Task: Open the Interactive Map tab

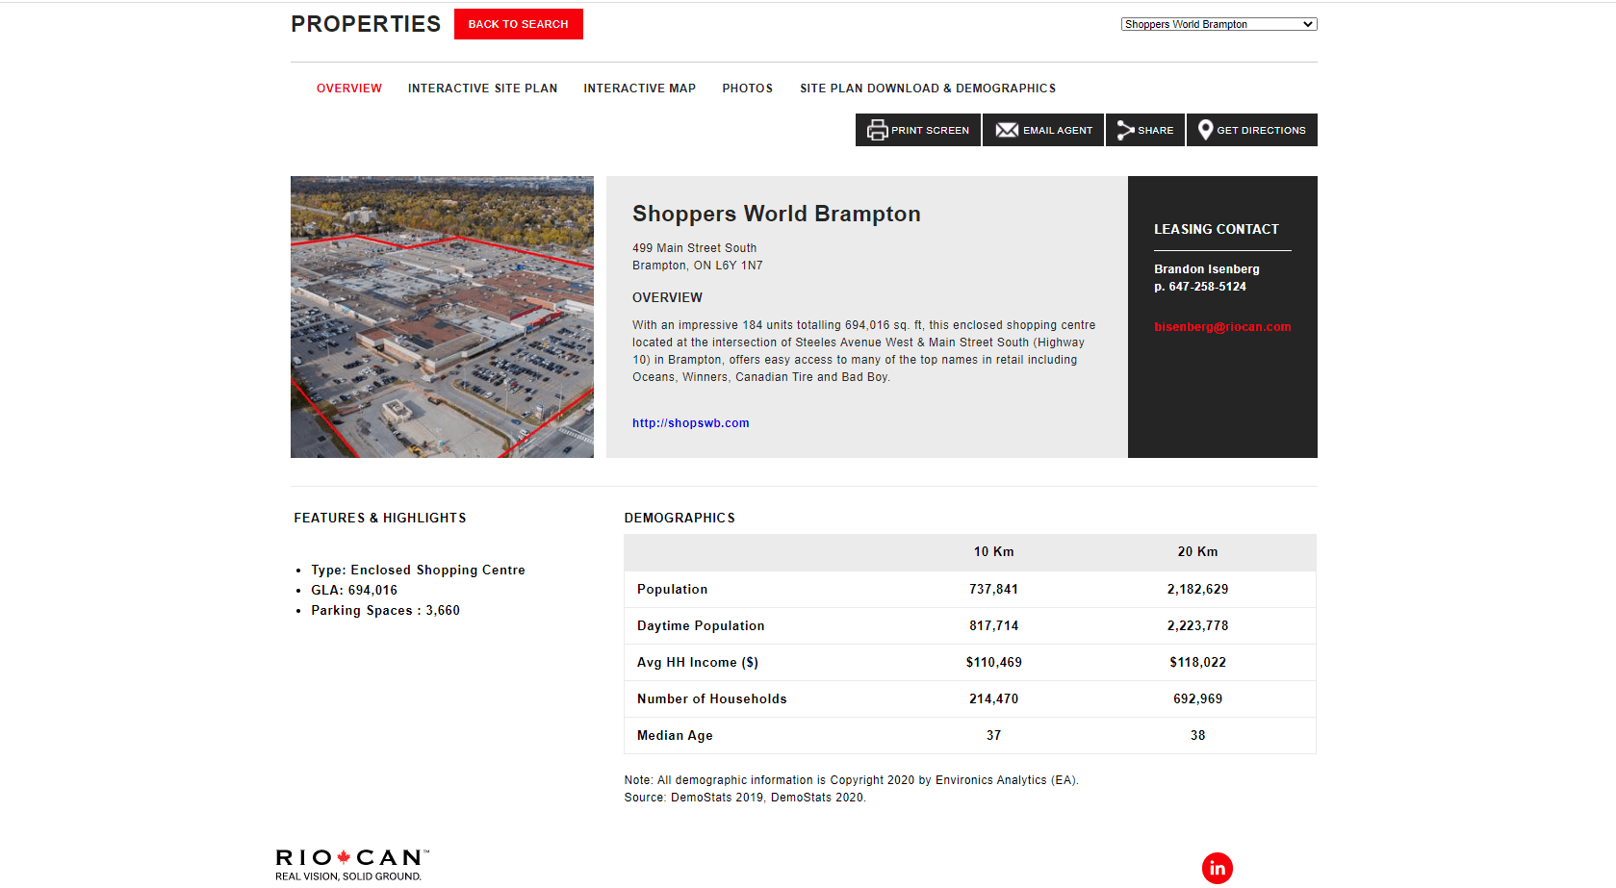Action: (x=639, y=88)
